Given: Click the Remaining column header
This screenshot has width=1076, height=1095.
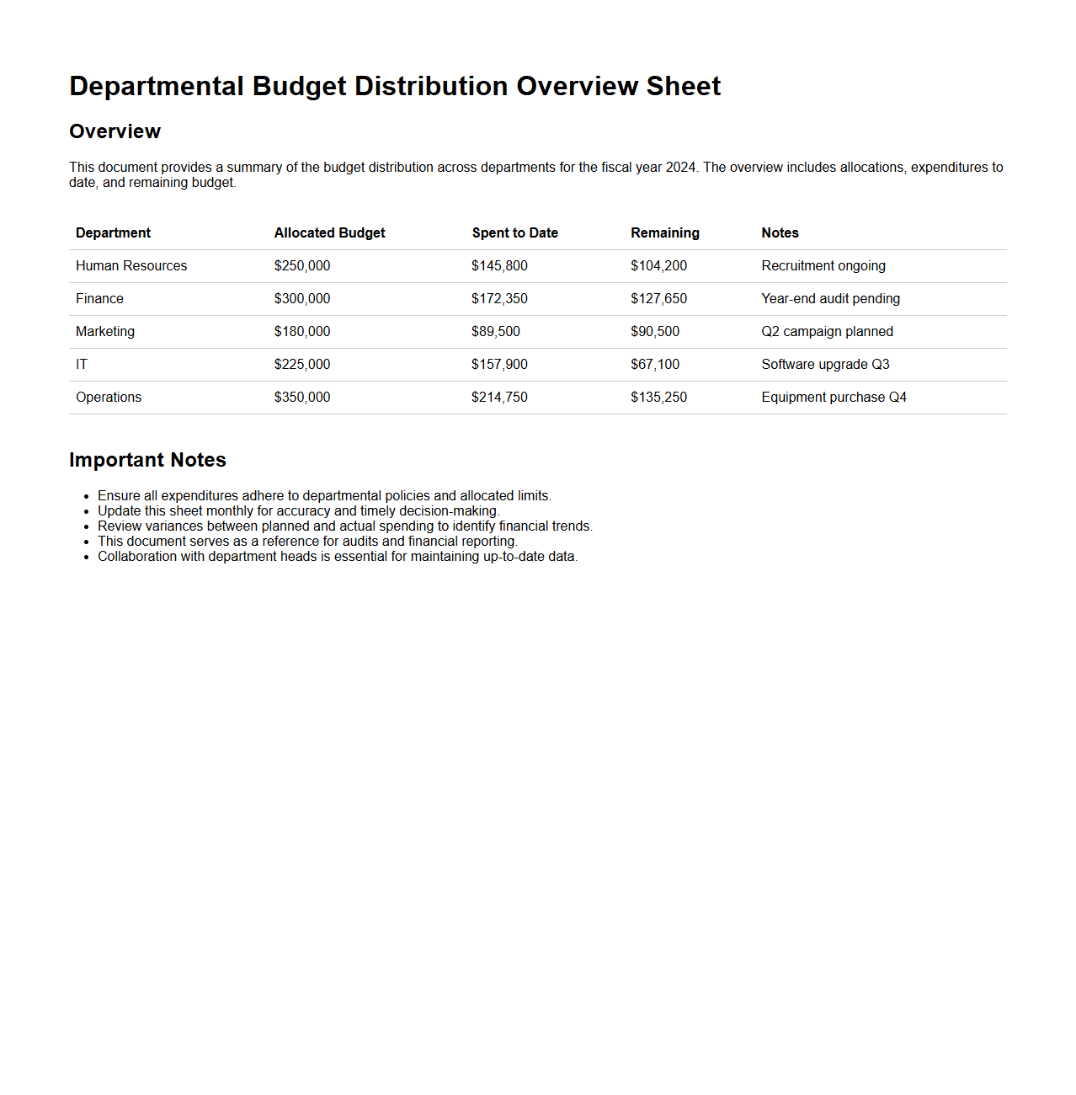Looking at the screenshot, I should tap(664, 233).
